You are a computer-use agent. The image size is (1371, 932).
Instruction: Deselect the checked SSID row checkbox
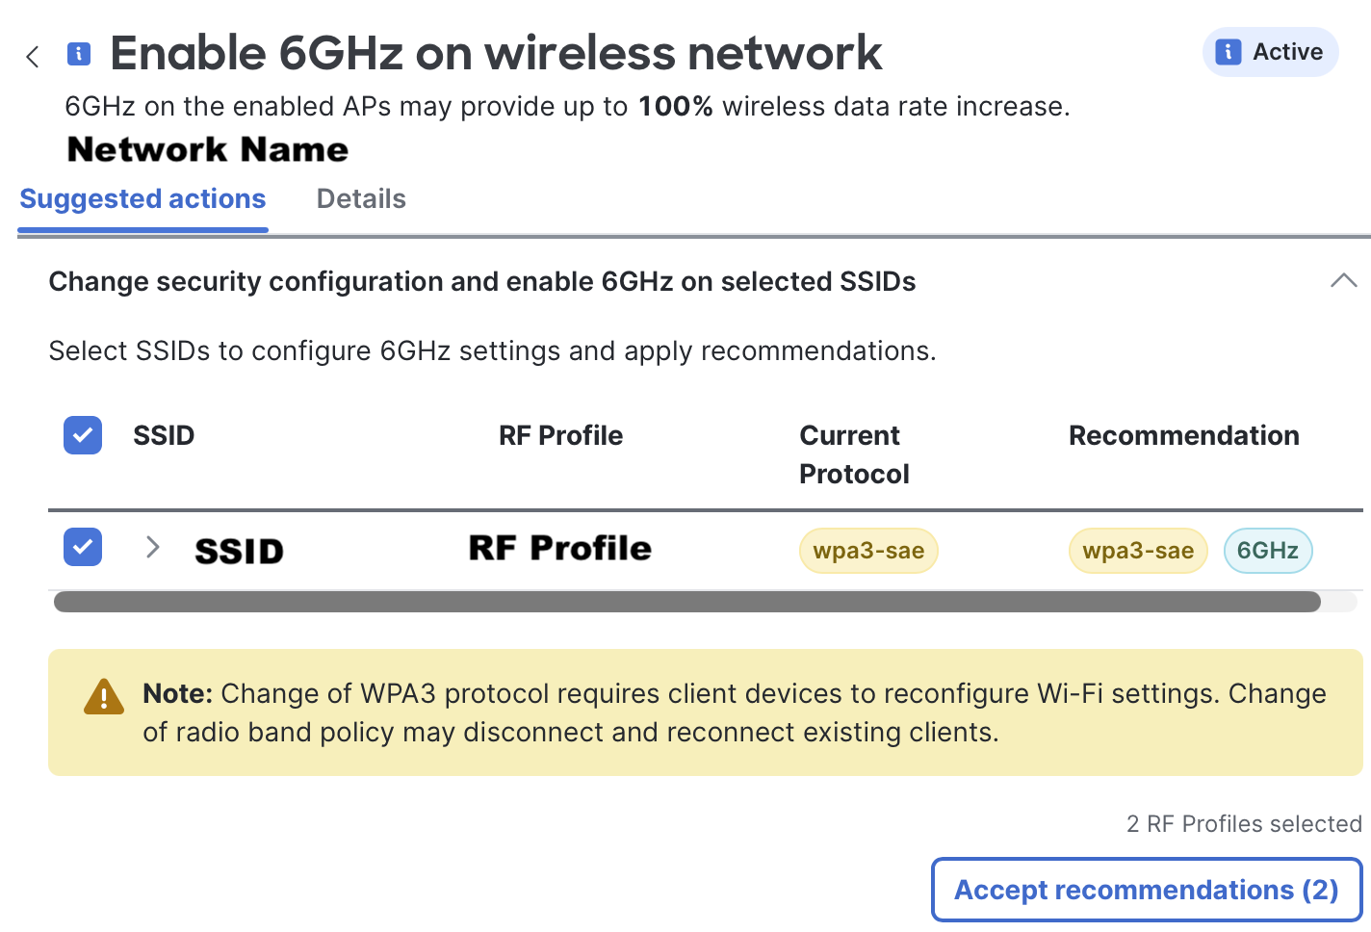(x=82, y=547)
